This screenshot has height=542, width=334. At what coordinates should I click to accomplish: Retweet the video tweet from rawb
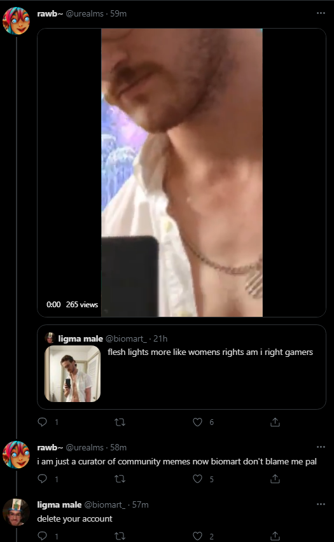120,422
